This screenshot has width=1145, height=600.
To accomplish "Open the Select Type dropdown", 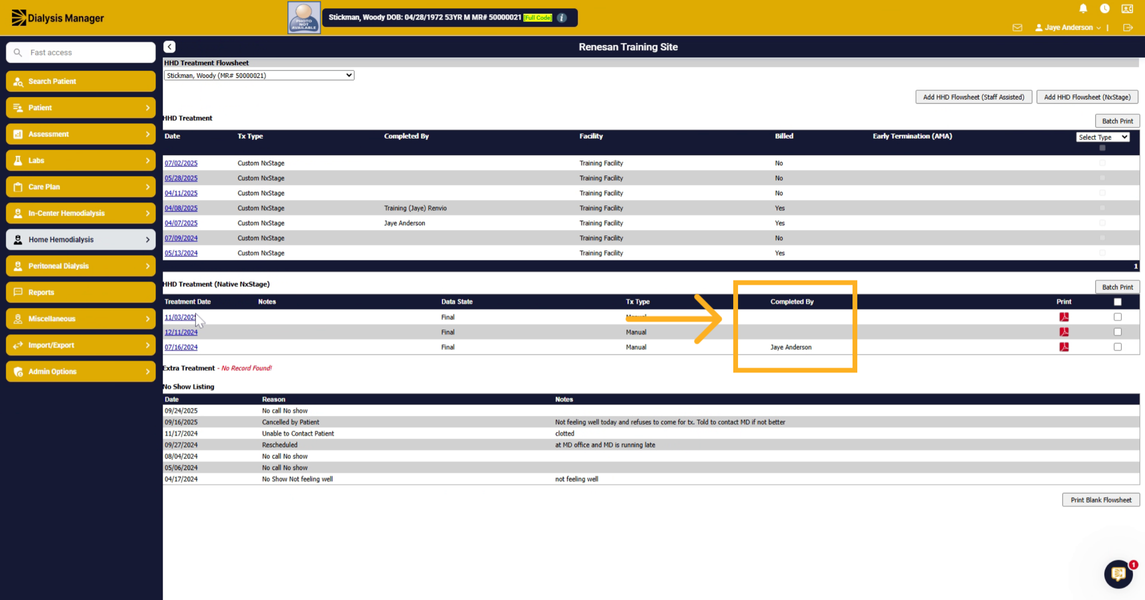I will point(1103,137).
